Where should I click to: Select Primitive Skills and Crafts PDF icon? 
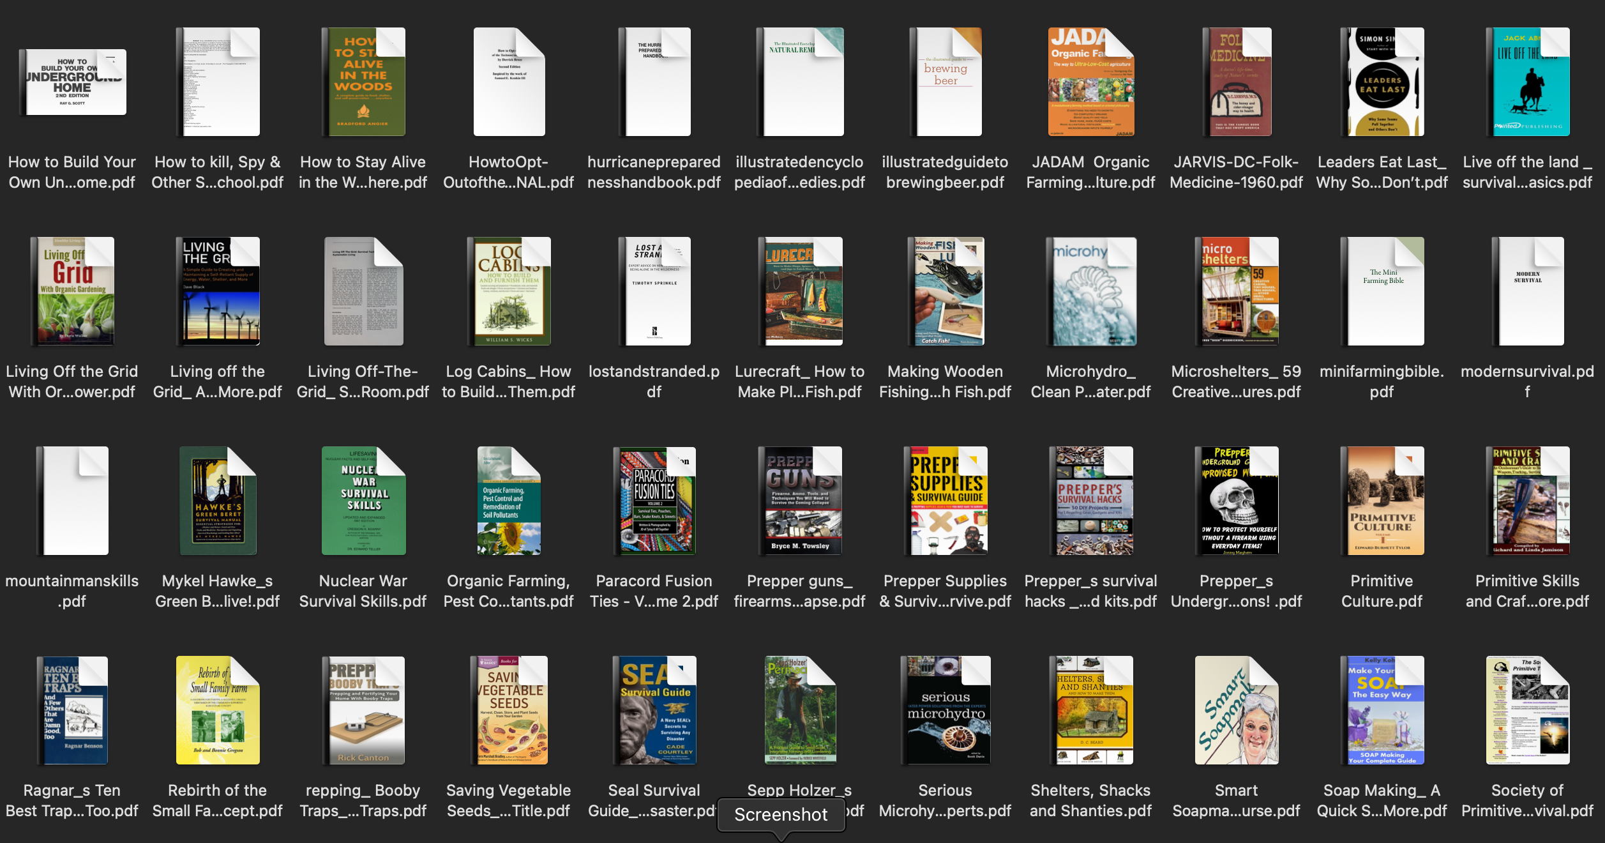pos(1528,501)
